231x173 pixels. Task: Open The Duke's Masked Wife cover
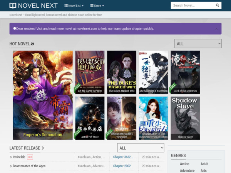click(122, 72)
